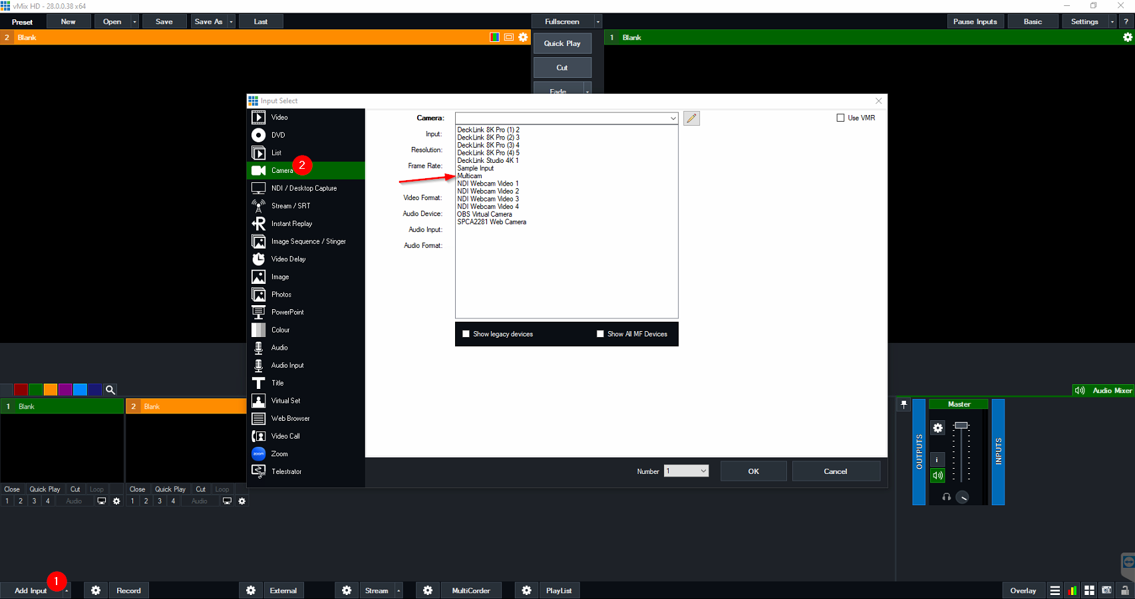Pick the red category color swatch
Viewport: 1135px width, 599px height.
[21, 390]
